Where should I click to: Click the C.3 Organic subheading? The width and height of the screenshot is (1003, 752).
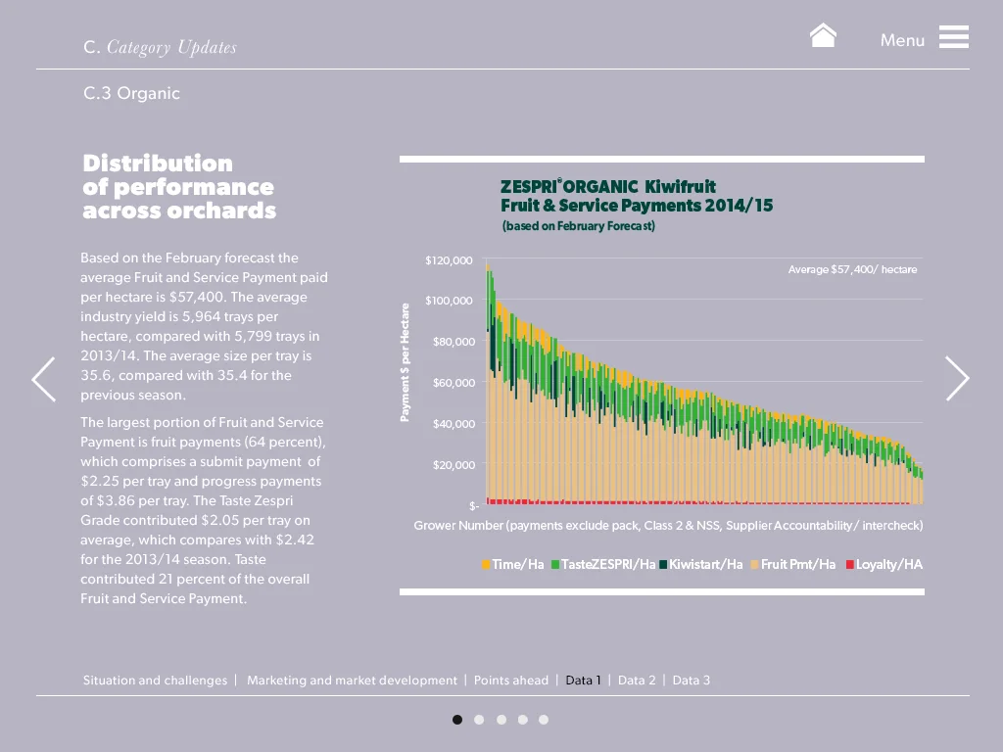pyautogui.click(x=132, y=93)
